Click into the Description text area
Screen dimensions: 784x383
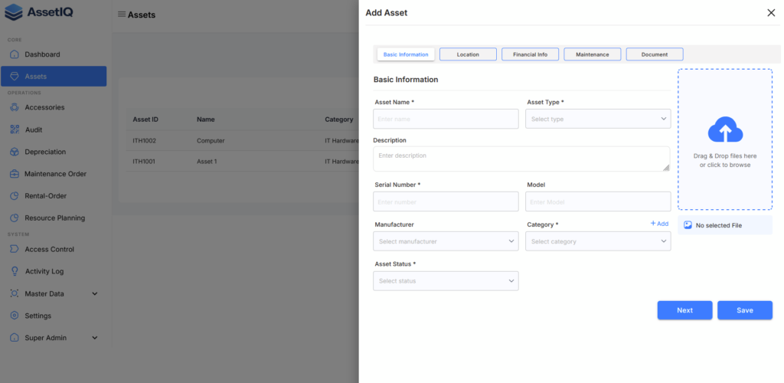521,159
